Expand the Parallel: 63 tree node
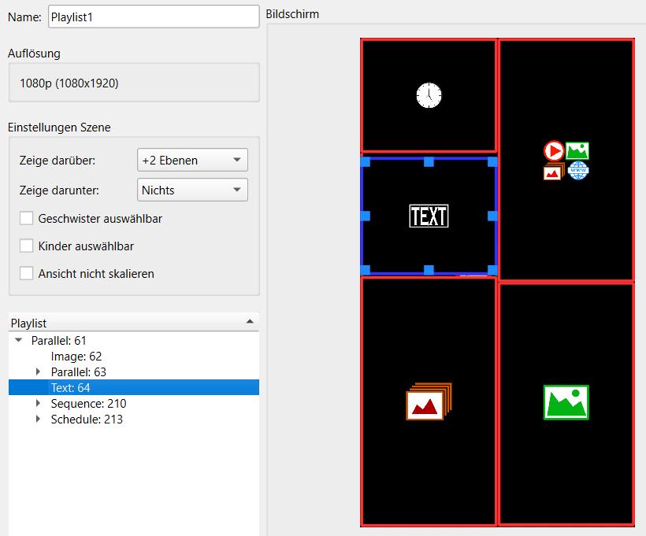This screenshot has width=646, height=536. 39,372
